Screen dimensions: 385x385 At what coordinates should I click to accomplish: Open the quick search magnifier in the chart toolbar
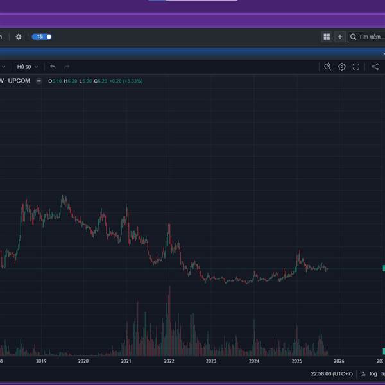327,67
